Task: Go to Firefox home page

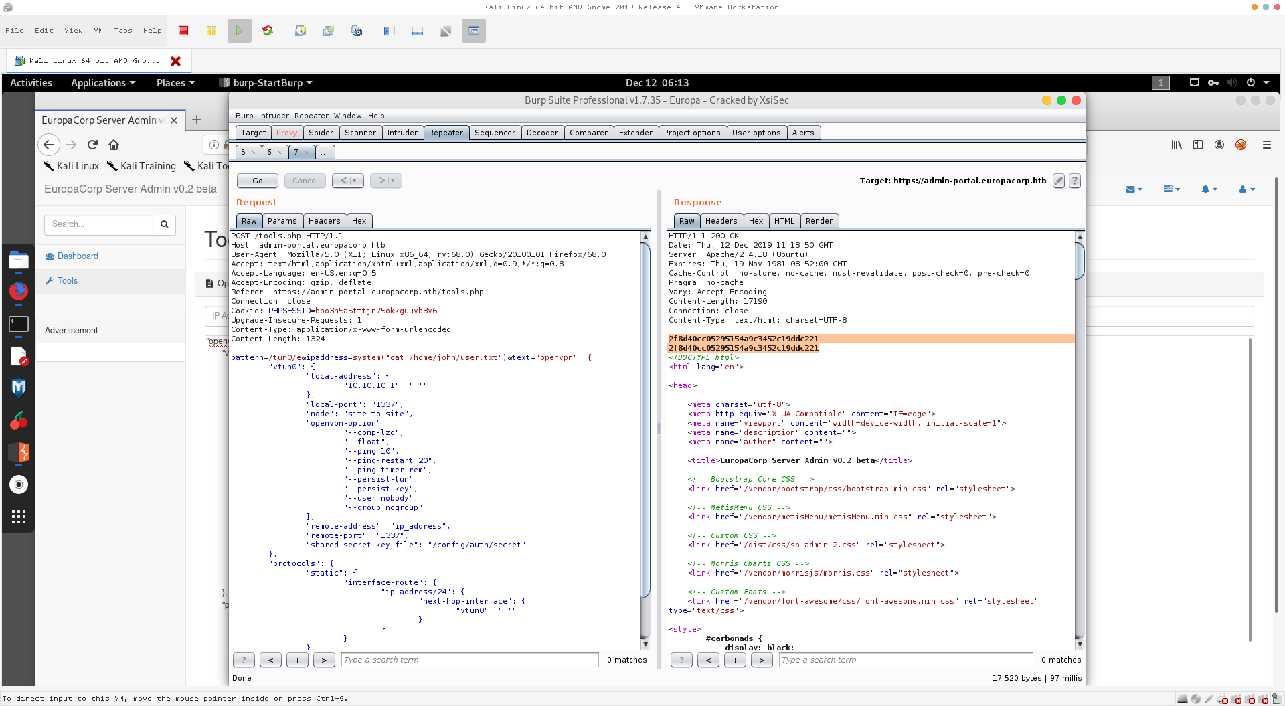Action: 114,145
